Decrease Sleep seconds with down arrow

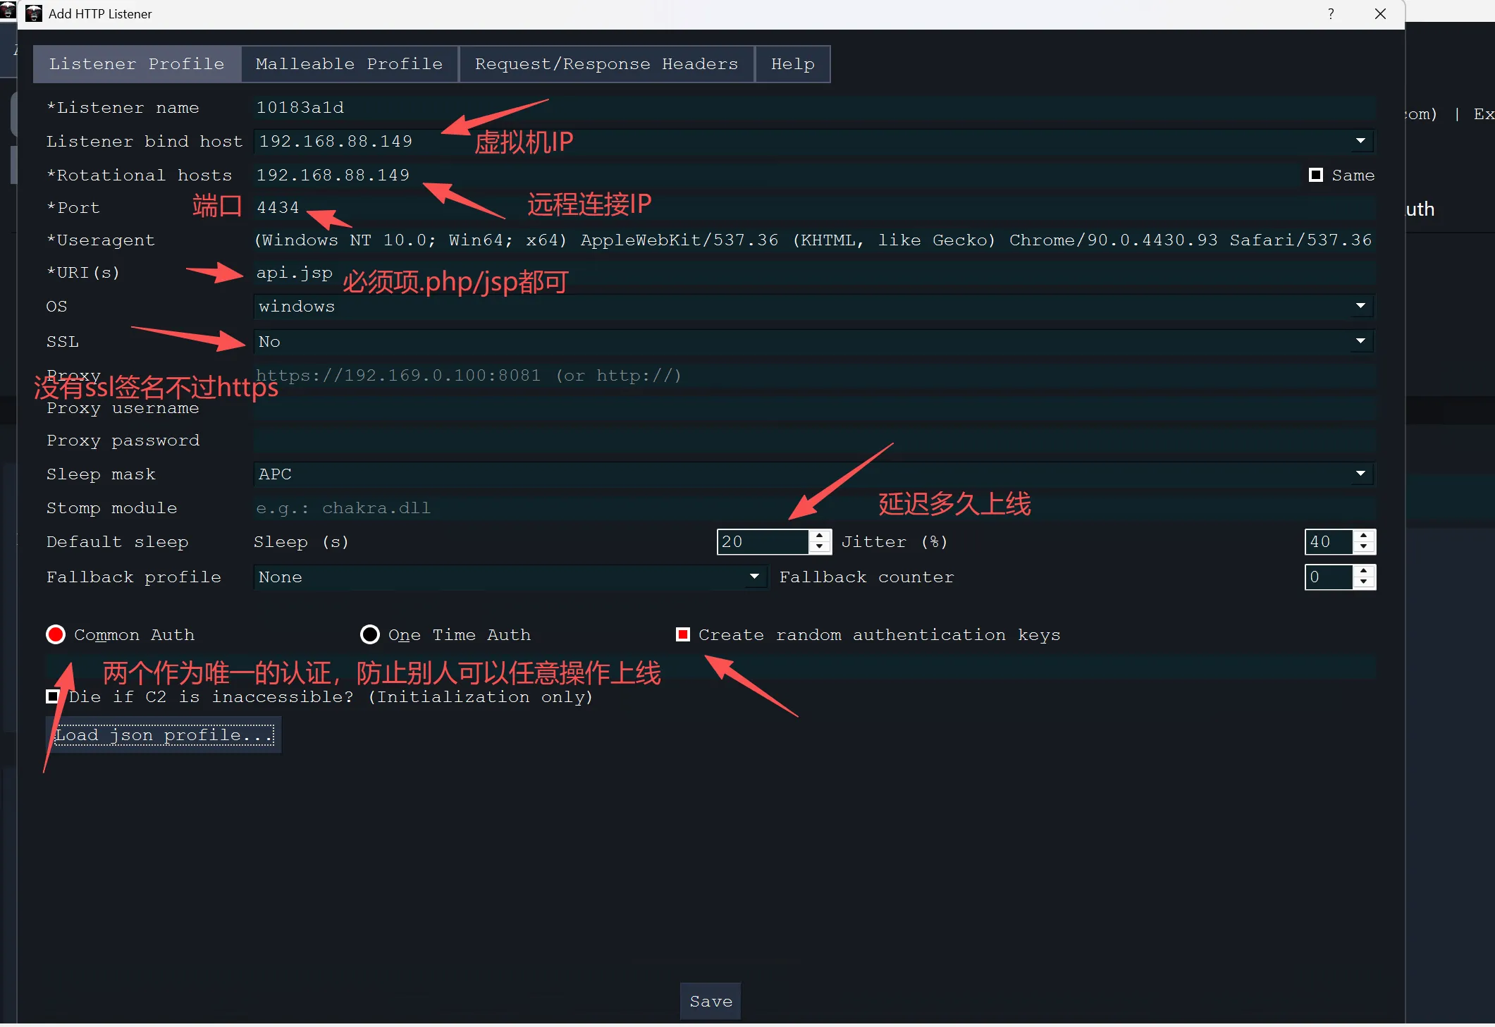819,548
